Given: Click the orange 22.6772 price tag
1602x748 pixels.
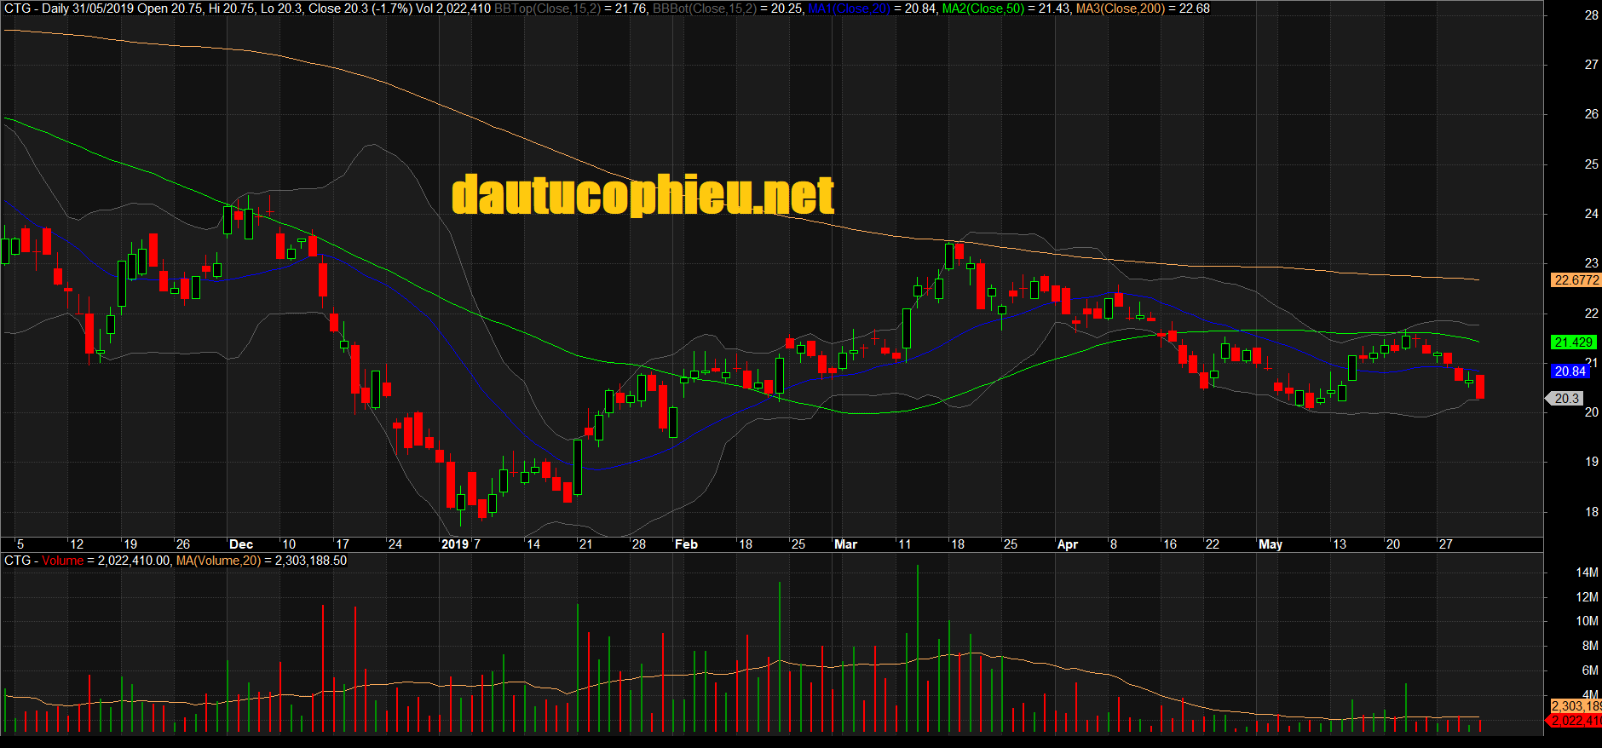Looking at the screenshot, I should click(x=1576, y=280).
